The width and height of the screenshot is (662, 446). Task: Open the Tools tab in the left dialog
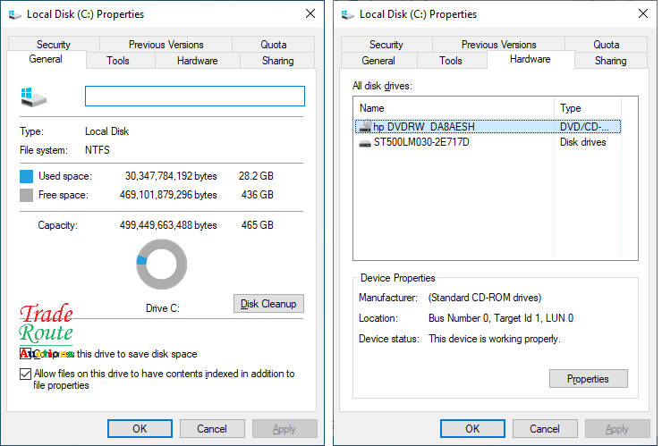[118, 61]
